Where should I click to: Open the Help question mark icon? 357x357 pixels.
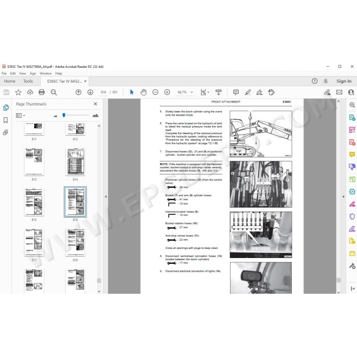tap(315, 81)
